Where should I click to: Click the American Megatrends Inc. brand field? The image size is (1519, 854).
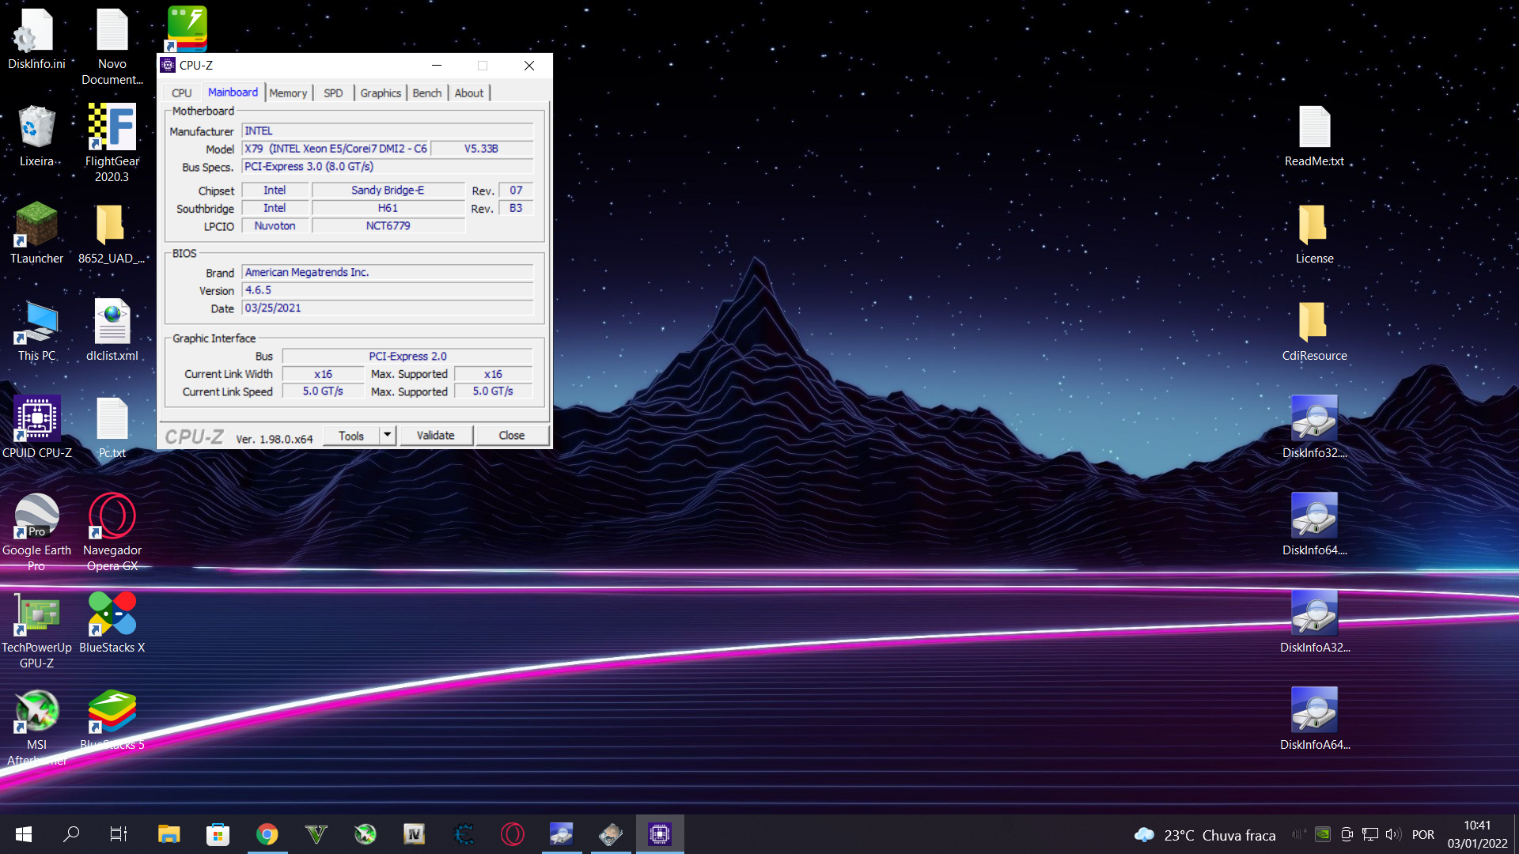pyautogui.click(x=388, y=272)
